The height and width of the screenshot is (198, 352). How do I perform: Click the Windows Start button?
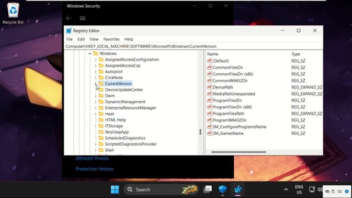pos(115,190)
